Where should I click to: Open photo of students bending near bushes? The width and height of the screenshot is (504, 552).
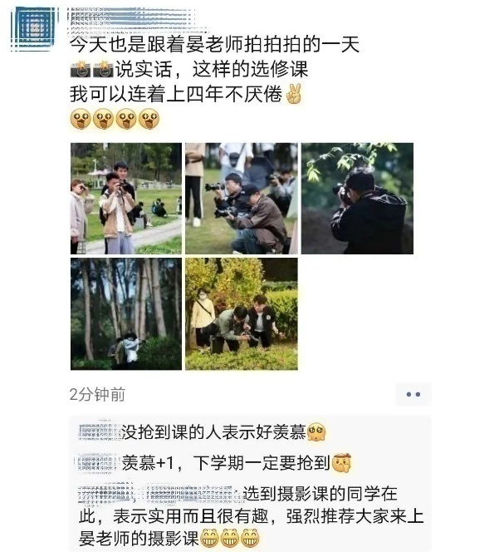pos(242,313)
